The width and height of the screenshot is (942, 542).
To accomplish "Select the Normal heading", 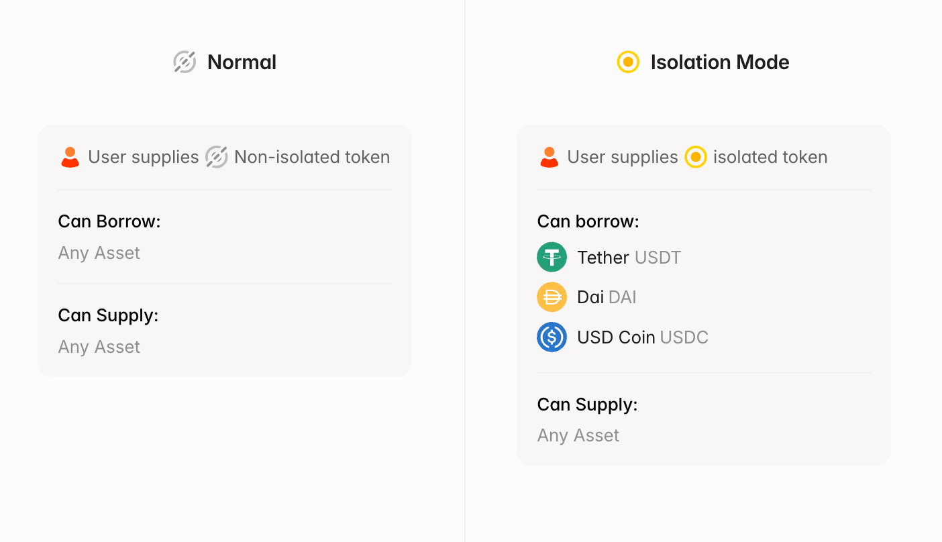I will (242, 62).
